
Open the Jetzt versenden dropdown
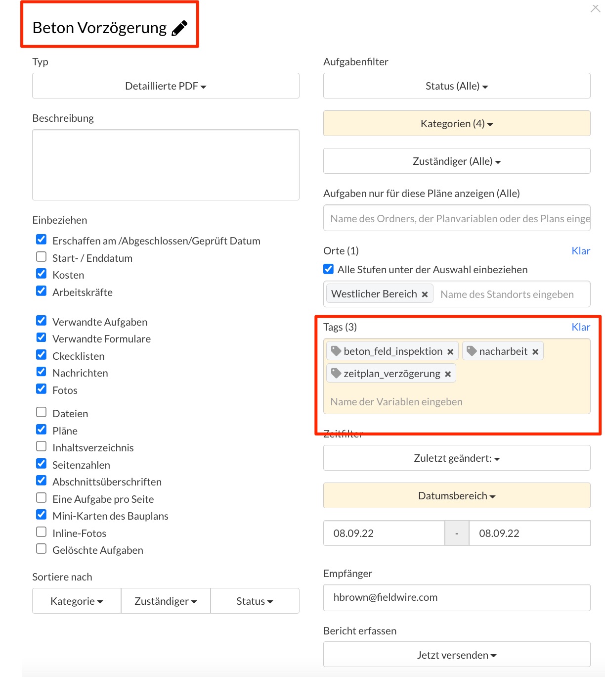(457, 655)
